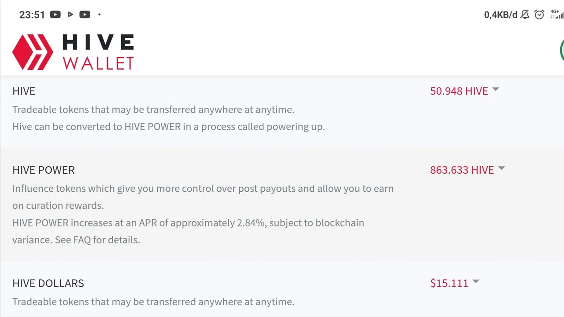This screenshot has height=317, width=564.
Task: Select the 863.633 HIVE amount link
Action: click(462, 170)
